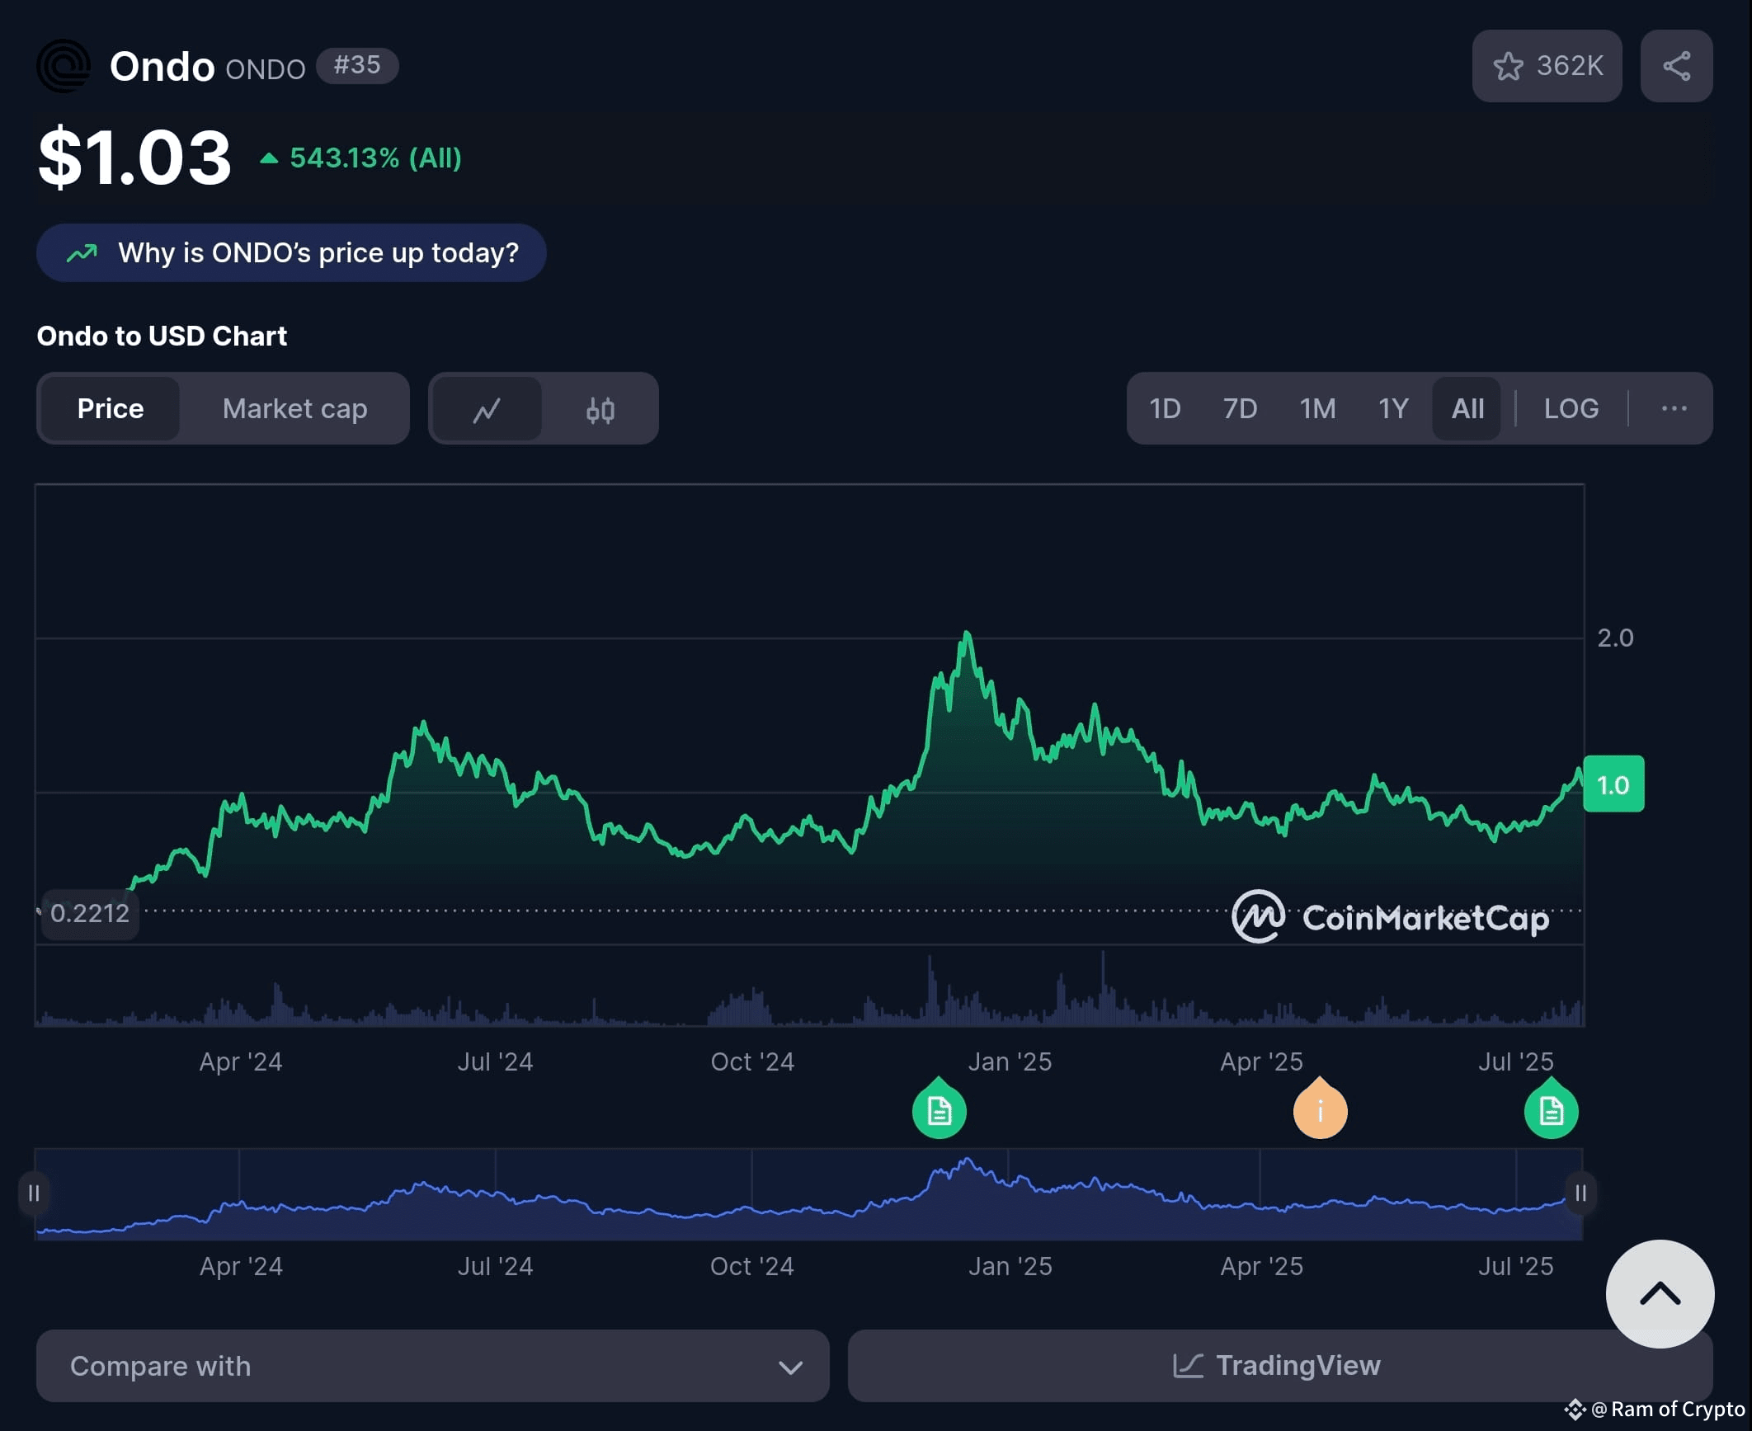Click the mini overview chart navigator
1752x1431 pixels.
pos(808,1194)
